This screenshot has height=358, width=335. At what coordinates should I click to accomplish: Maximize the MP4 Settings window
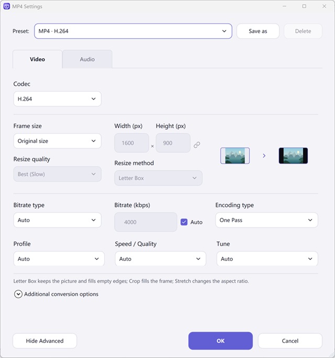click(304, 6)
